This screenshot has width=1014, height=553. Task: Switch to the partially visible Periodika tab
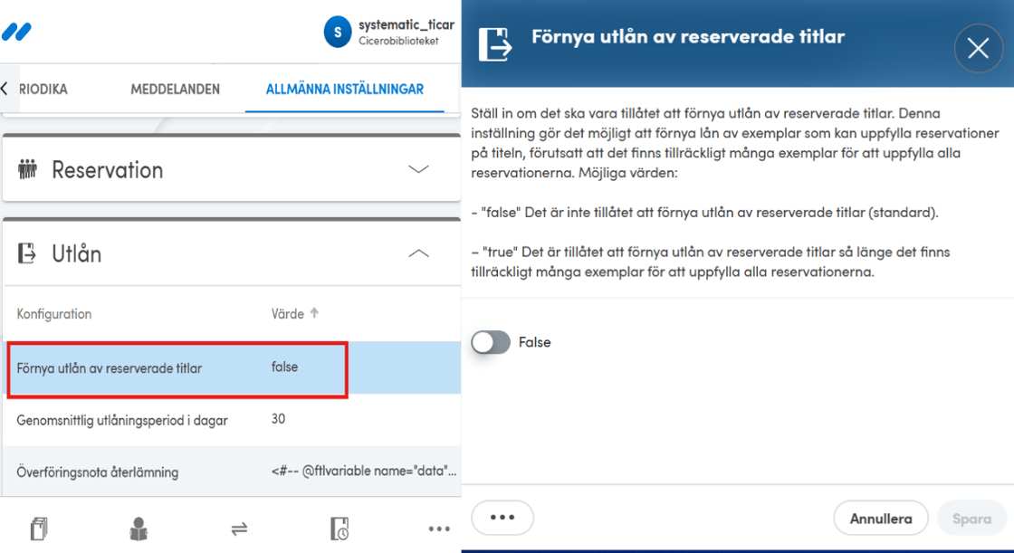[43, 90]
